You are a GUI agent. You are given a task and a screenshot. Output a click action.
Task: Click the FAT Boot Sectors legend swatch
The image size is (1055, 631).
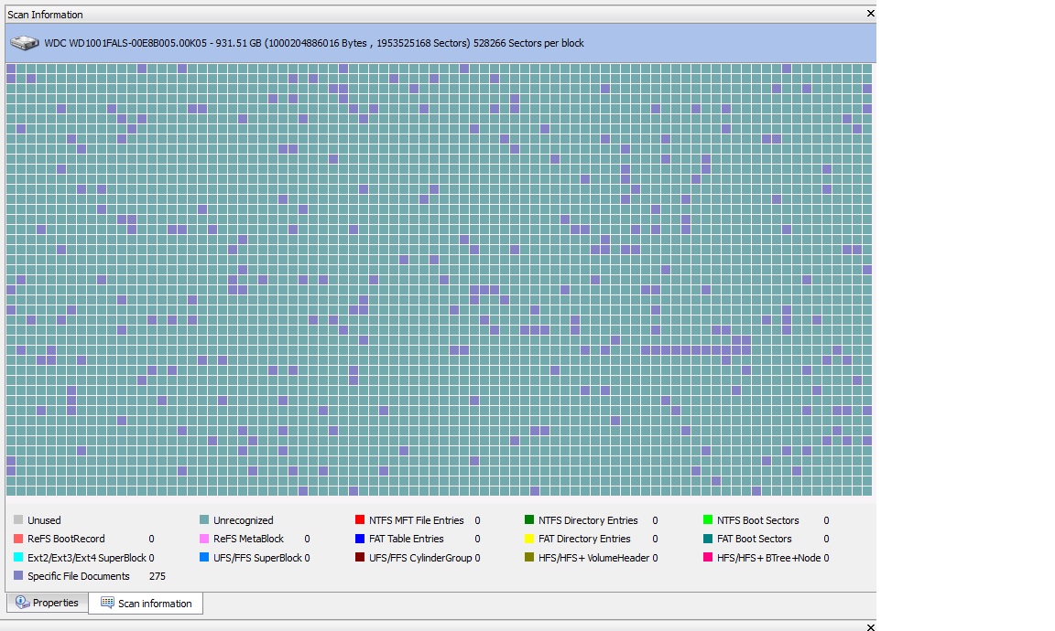[707, 539]
